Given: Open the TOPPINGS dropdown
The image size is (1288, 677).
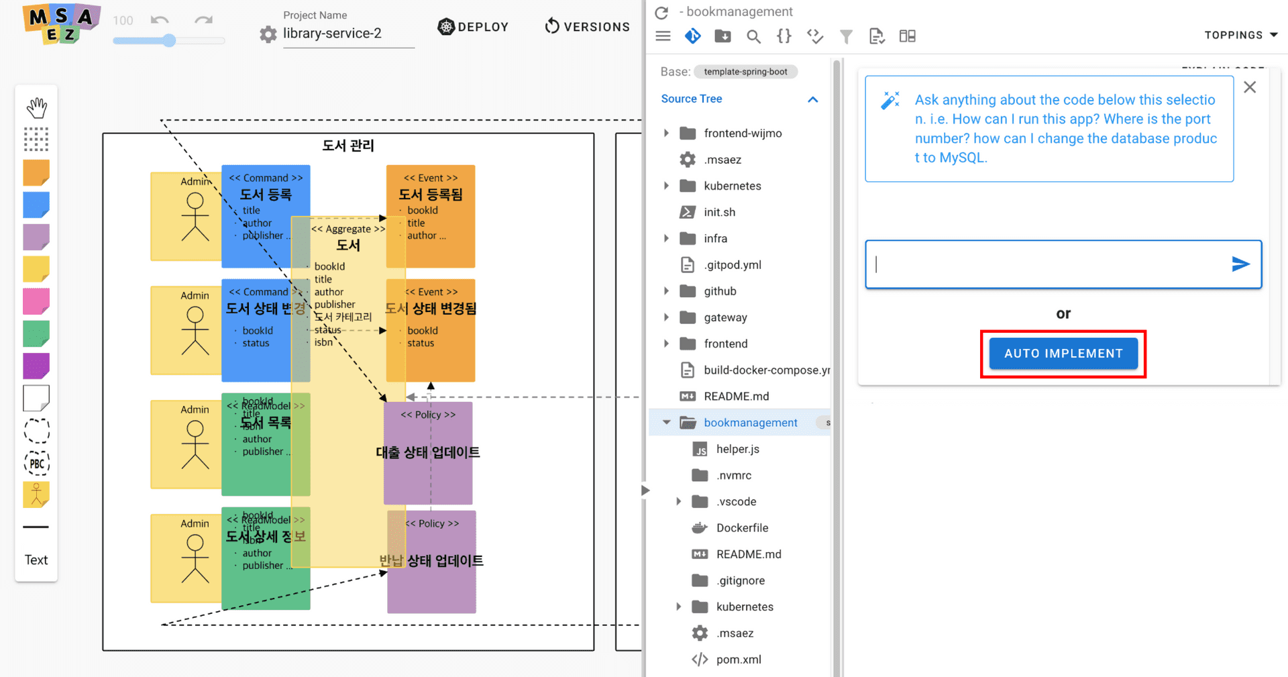Looking at the screenshot, I should pyautogui.click(x=1240, y=35).
